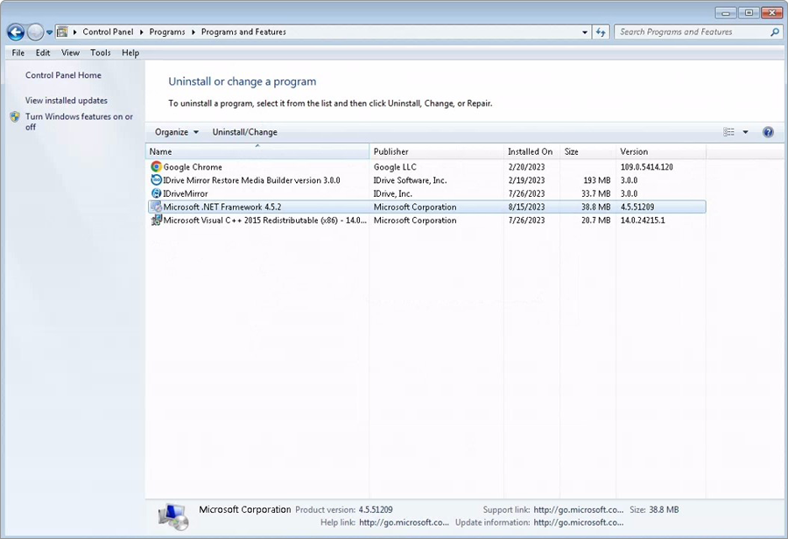Click the Uninstall/Change button
Viewport: 788px width, 539px height.
click(245, 132)
